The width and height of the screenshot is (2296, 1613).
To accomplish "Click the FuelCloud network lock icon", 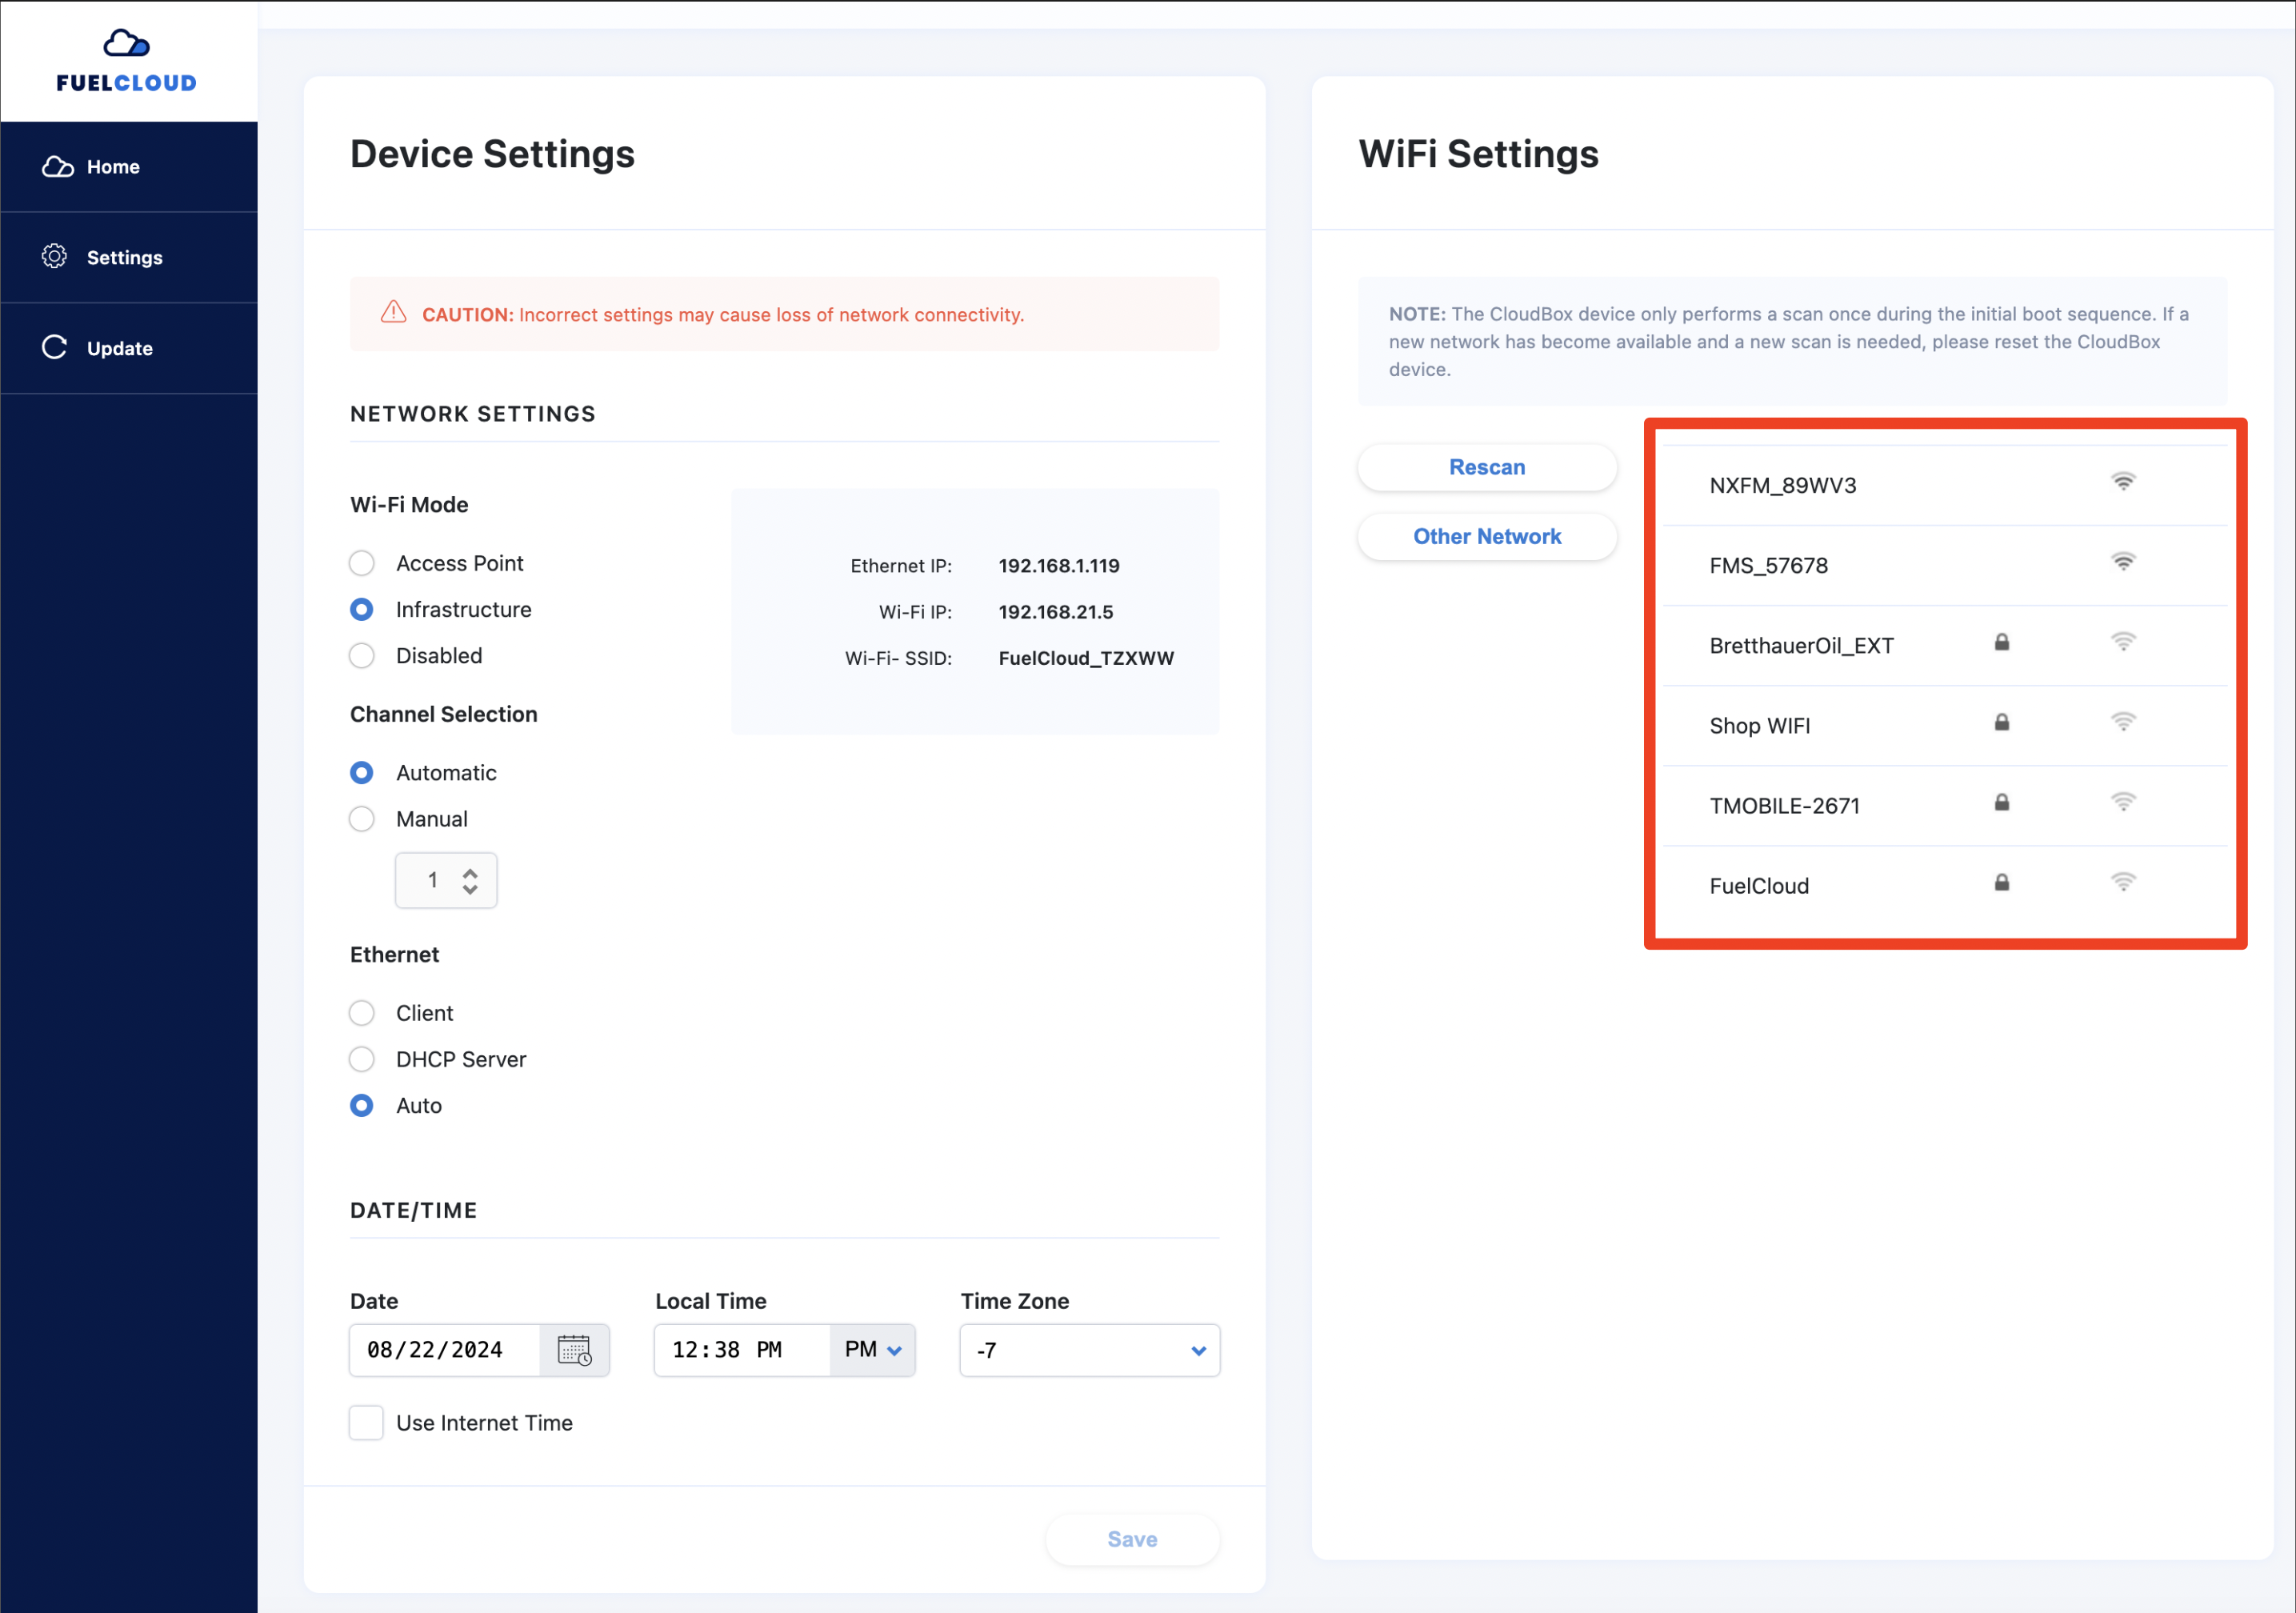I will (2002, 882).
